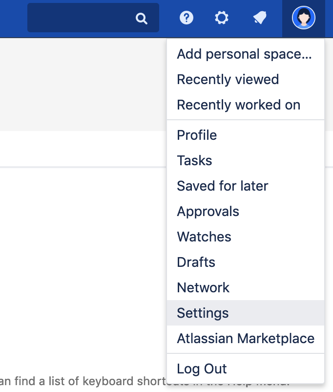333x392 pixels.
Task: Go to Profile in user menu
Action: (197, 135)
